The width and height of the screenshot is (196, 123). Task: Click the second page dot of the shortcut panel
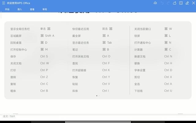coord(99,96)
